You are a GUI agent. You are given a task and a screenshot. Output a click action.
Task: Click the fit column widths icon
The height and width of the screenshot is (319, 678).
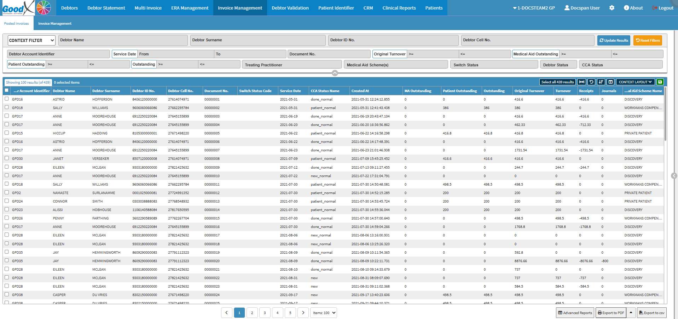[581, 82]
